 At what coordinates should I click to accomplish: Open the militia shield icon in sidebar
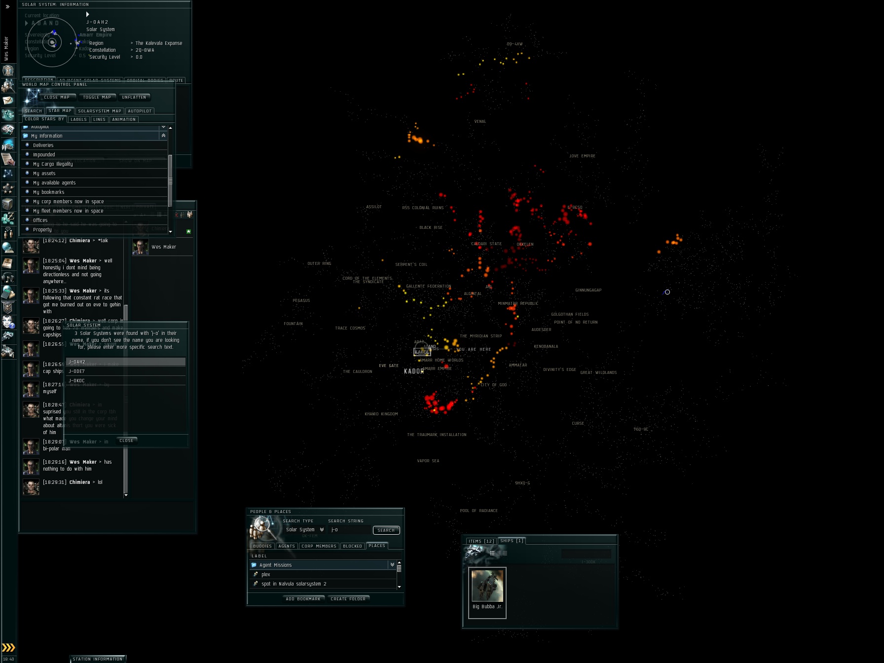[x=8, y=307]
